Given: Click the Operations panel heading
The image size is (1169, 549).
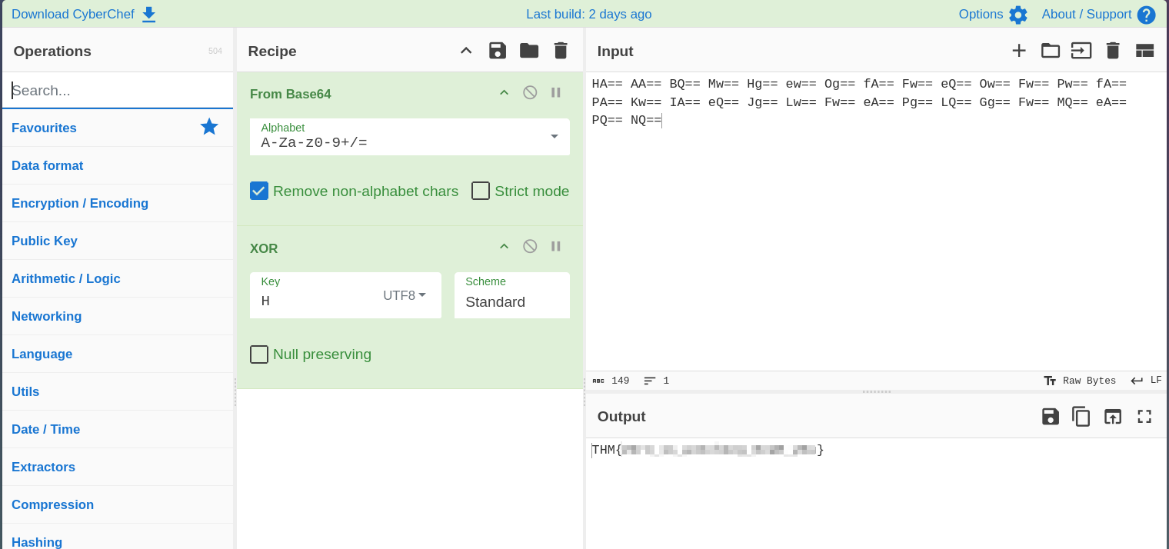Looking at the screenshot, I should pos(52,51).
